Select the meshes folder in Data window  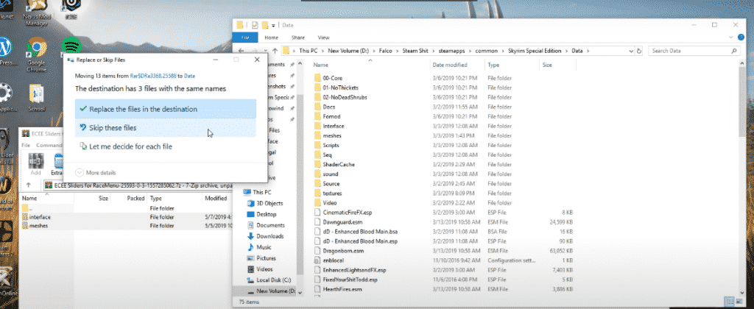[x=332, y=135]
